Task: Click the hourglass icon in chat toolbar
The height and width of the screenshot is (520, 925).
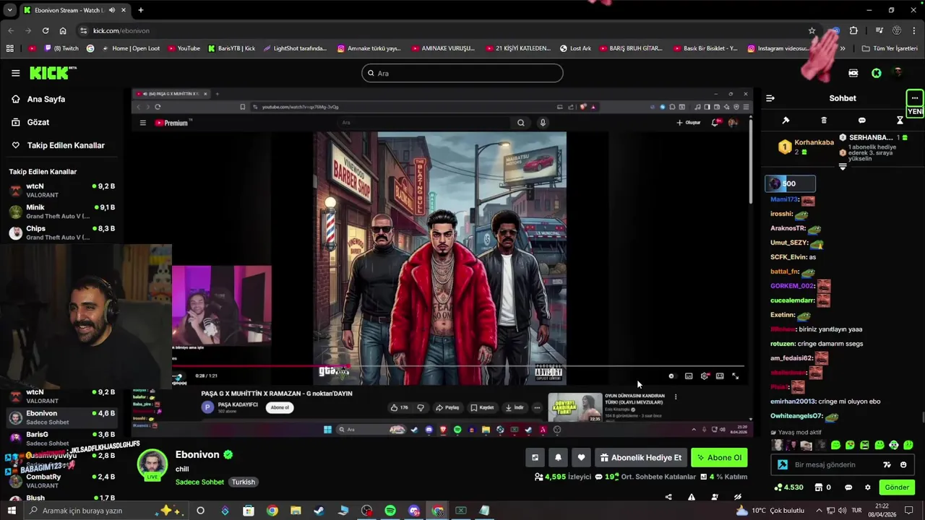Action: [x=900, y=120]
